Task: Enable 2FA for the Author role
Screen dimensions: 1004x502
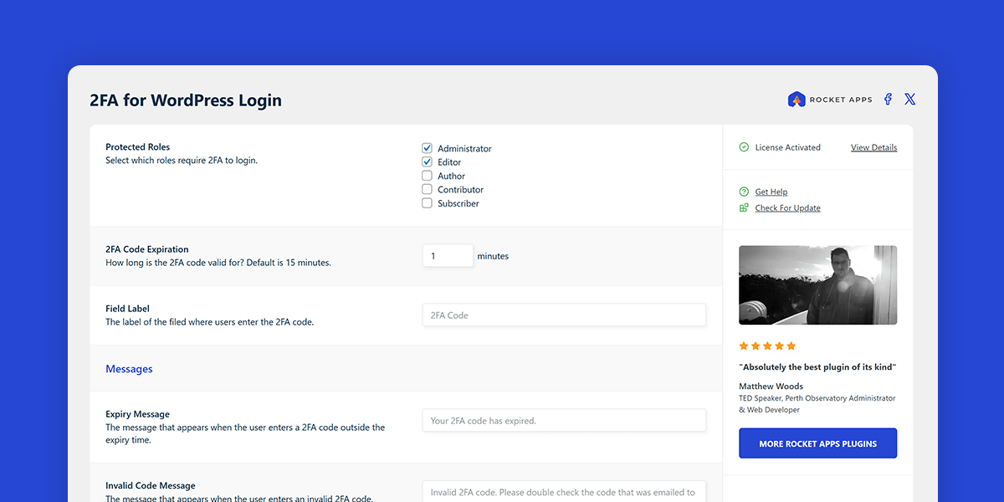Action: point(427,176)
